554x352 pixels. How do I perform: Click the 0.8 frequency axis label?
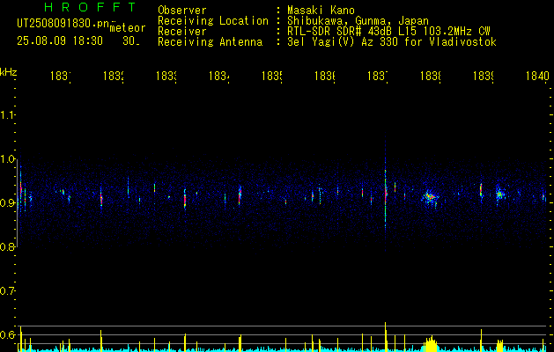pyautogui.click(x=8, y=246)
